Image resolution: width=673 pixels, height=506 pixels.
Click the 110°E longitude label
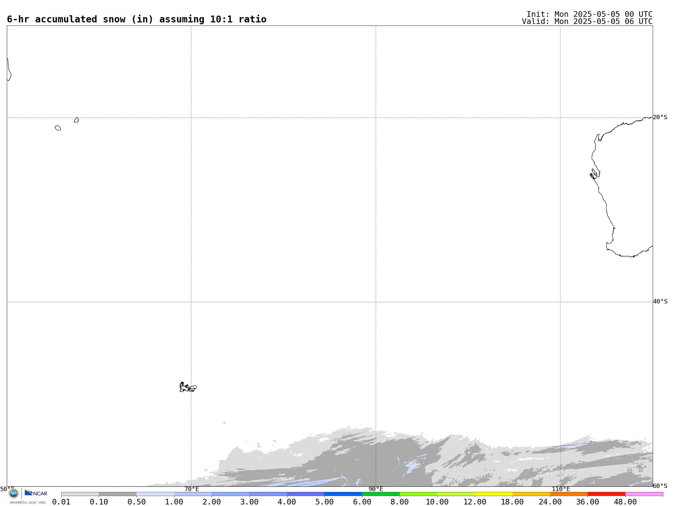[561, 489]
